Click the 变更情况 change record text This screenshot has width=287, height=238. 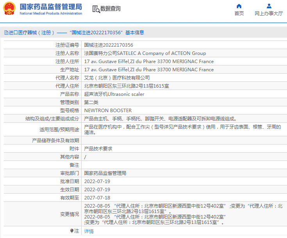click(x=184, y=214)
